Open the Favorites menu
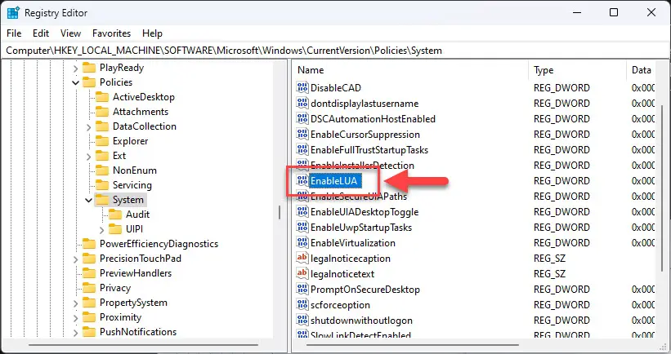Screen dimensions: 671x354 click(111, 33)
